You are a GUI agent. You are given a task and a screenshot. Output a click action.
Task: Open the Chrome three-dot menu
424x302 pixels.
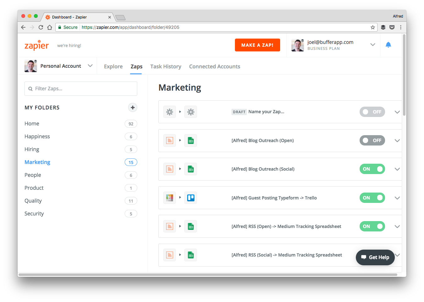pyautogui.click(x=401, y=27)
